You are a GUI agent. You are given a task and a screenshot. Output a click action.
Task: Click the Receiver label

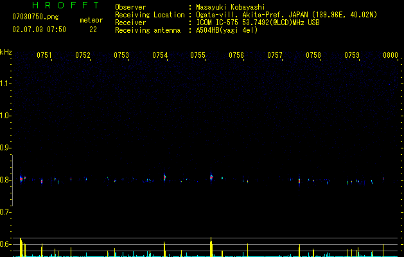pos(130,22)
